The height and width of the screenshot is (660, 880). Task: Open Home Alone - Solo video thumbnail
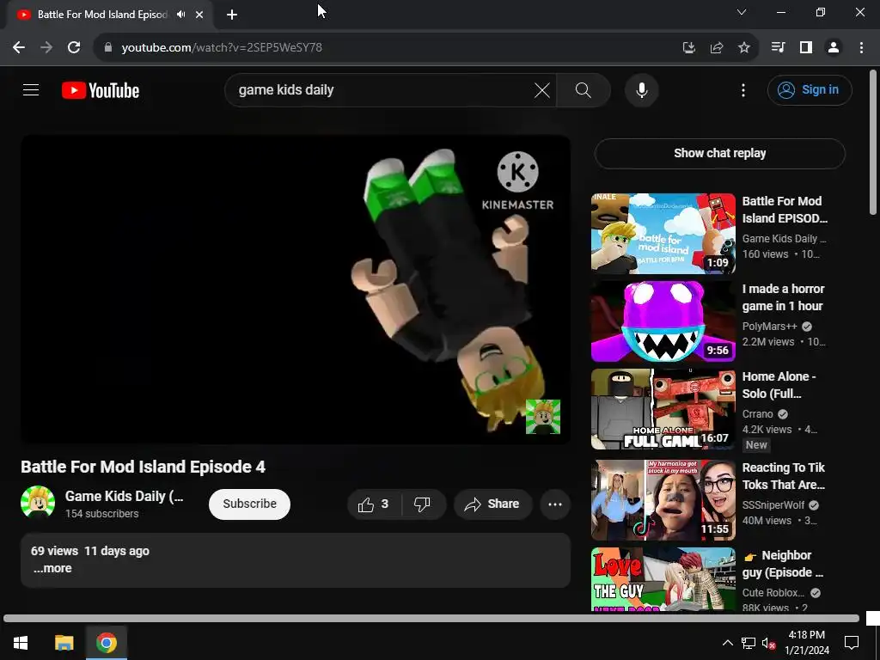click(x=663, y=409)
